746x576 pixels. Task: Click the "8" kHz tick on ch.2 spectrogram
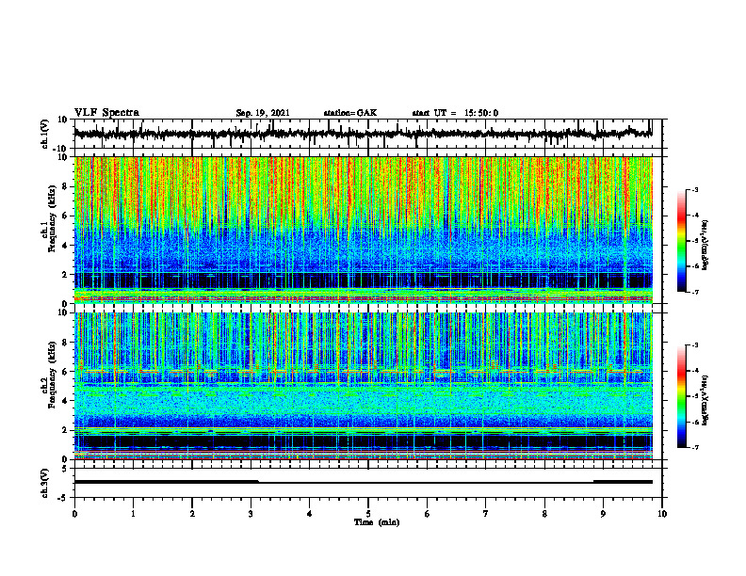(65, 343)
